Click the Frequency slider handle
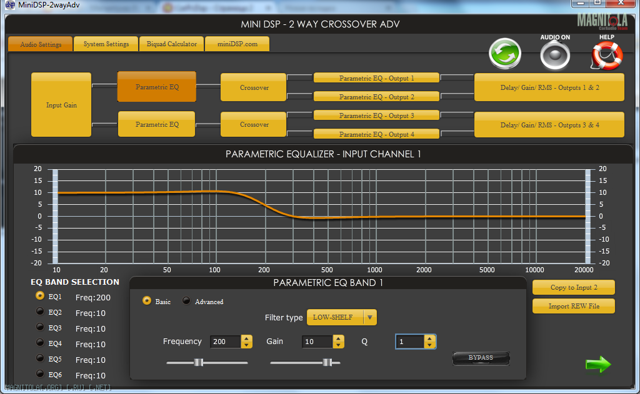Viewport: 640px width, 394px height. click(x=198, y=362)
